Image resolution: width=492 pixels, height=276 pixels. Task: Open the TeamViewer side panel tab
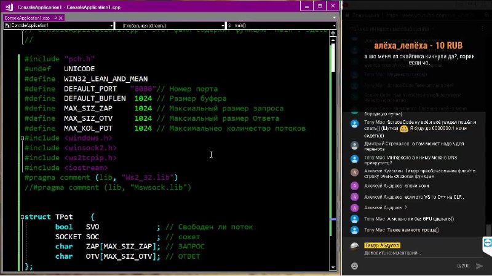[487, 246]
